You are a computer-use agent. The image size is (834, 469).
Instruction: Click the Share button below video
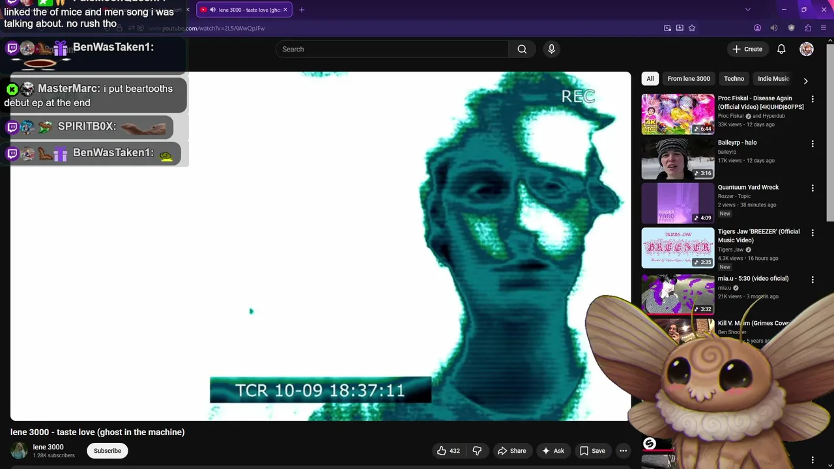tap(511, 451)
